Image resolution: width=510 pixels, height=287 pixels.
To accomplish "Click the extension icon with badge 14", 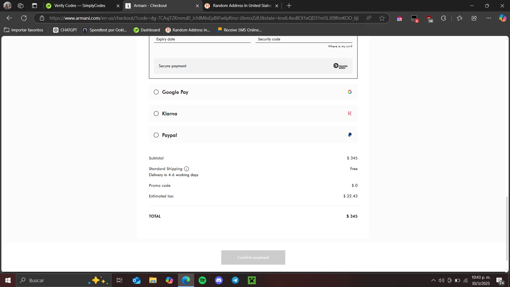I will click(x=429, y=19).
